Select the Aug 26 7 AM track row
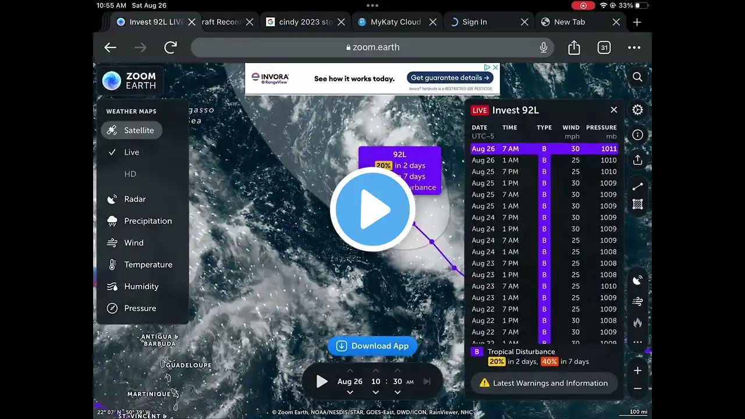The height and width of the screenshot is (419, 745). (x=544, y=149)
